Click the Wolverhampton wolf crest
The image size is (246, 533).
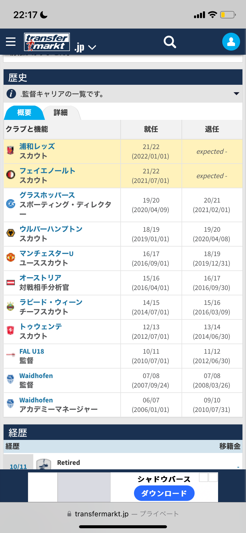tap(11, 233)
